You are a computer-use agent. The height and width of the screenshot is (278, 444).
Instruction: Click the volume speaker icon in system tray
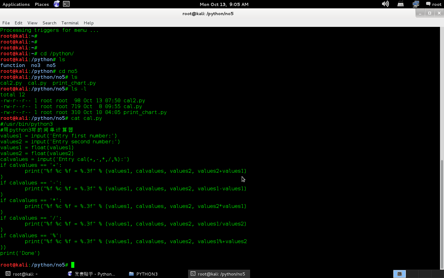(385, 4)
